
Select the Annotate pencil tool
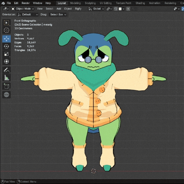(x=7, y=70)
